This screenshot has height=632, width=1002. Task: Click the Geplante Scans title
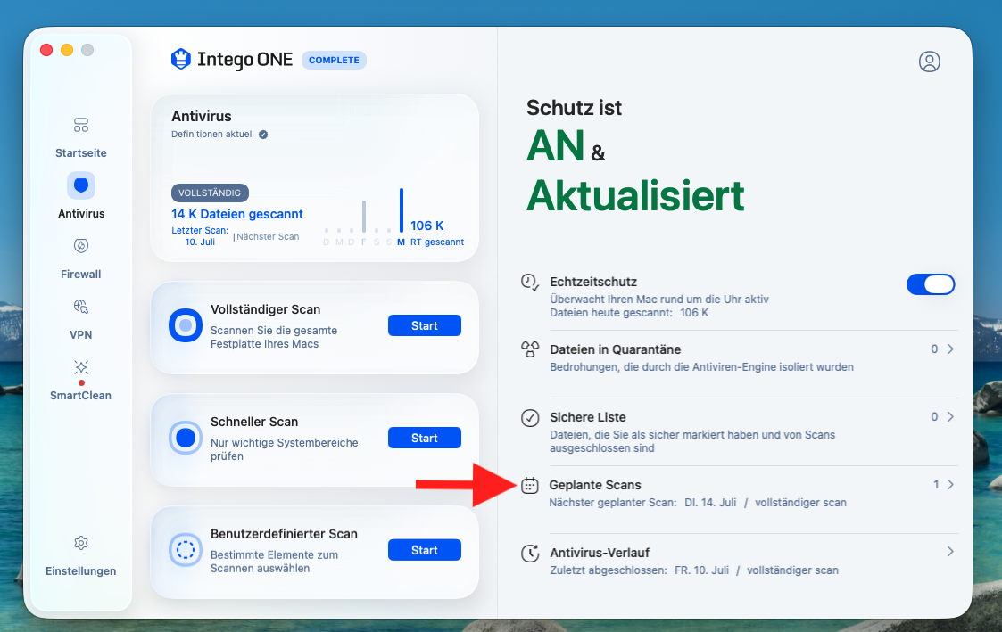coord(595,485)
